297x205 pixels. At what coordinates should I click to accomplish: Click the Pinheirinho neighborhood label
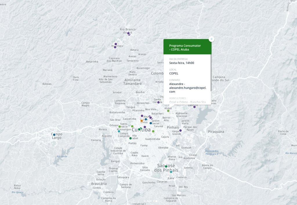tap(137, 163)
